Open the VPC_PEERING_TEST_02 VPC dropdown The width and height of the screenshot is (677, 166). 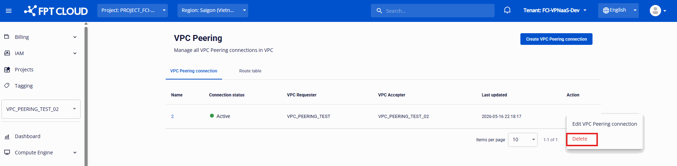41,109
